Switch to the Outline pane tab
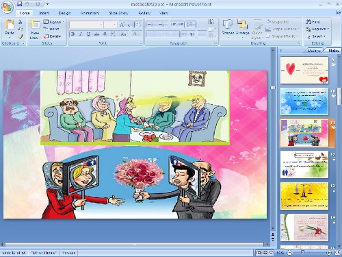The image size is (342, 257). point(314,51)
